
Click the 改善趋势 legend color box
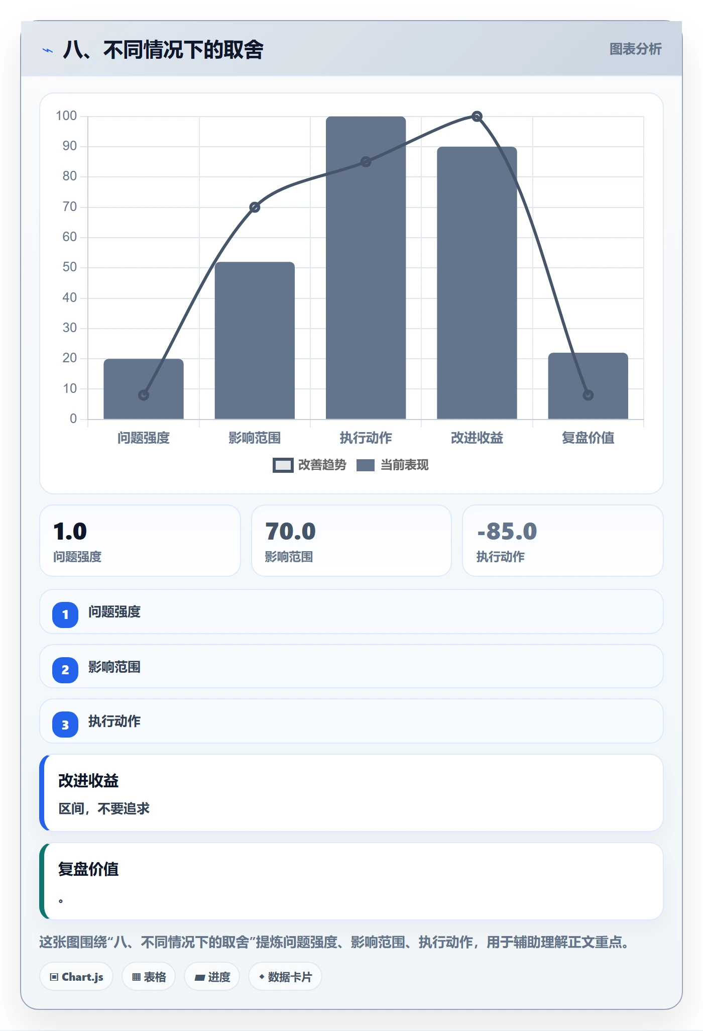pos(283,465)
